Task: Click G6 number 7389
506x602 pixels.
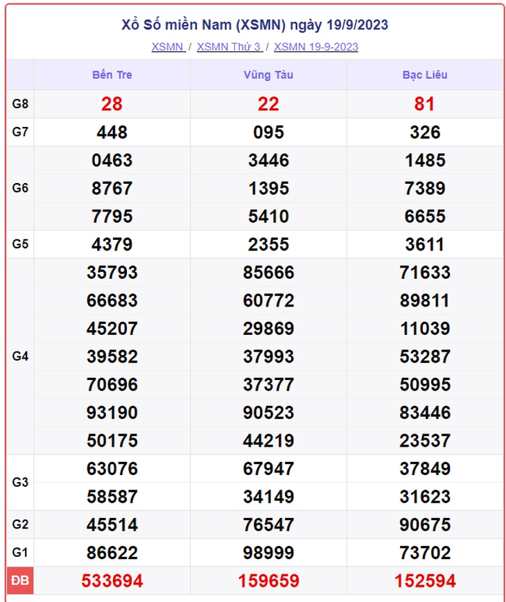Action: coord(425,189)
